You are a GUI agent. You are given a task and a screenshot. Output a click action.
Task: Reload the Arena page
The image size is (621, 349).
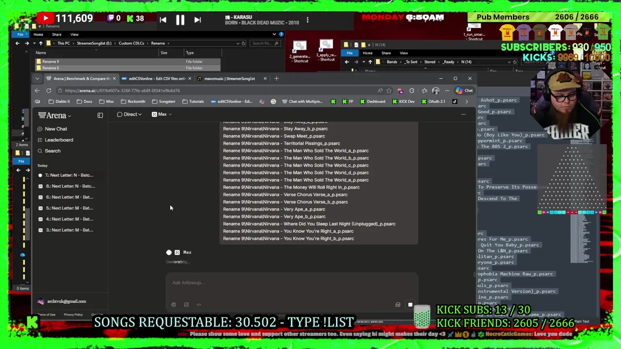[49, 91]
